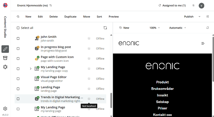Click the New toolbar action
Viewport: 214px width, 117px height.
point(28,17)
